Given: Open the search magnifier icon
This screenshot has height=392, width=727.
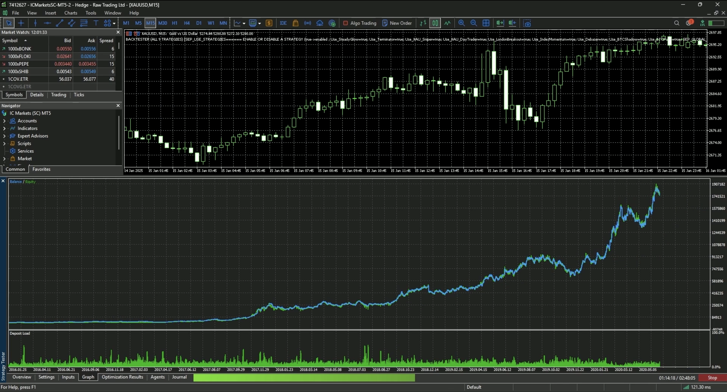Looking at the screenshot, I should (x=677, y=23).
